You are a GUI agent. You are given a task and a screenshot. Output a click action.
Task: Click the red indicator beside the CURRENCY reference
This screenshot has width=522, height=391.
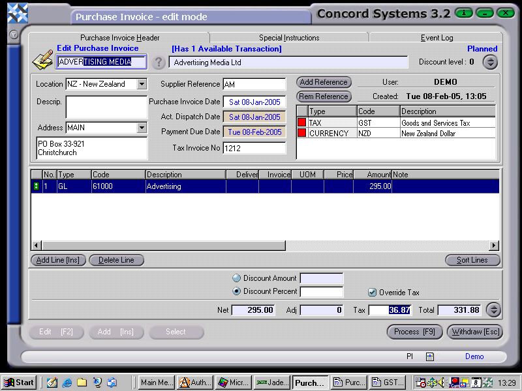(x=301, y=131)
